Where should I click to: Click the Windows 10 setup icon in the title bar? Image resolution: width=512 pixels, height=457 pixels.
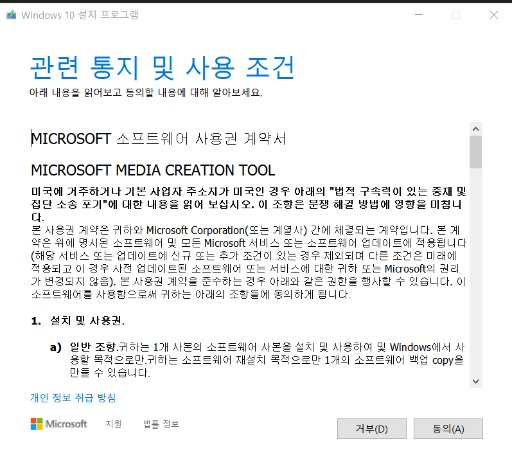click(x=12, y=15)
